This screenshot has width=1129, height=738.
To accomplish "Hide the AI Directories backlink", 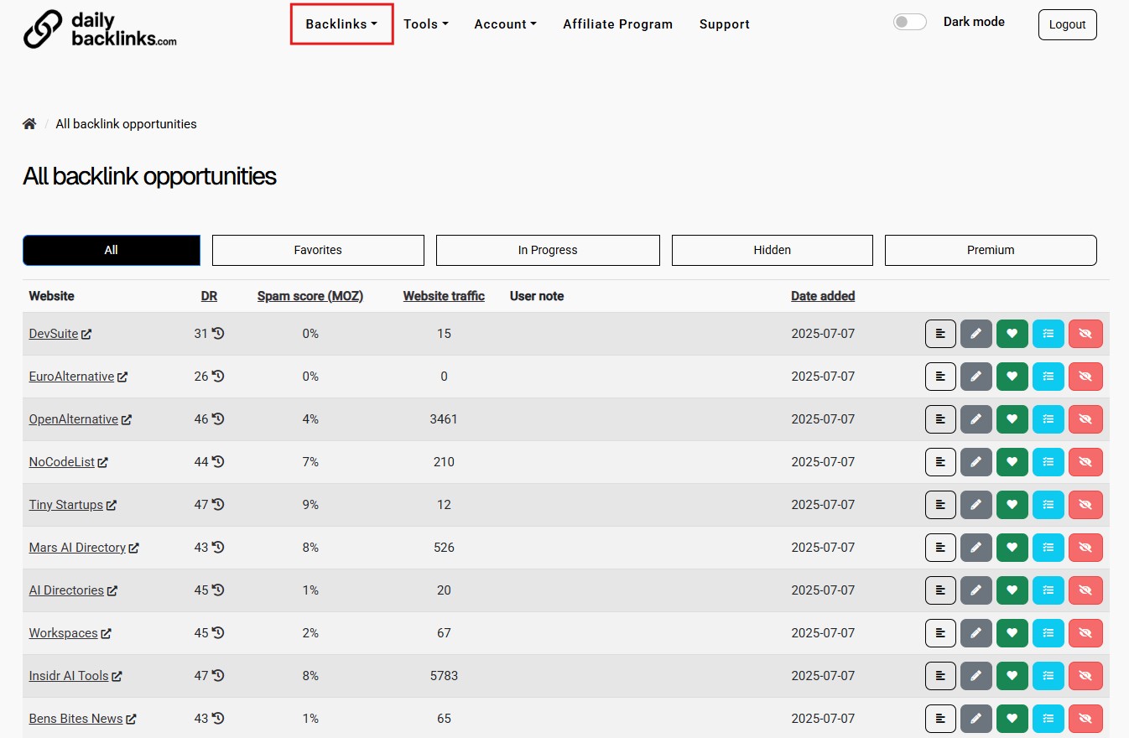I will coord(1085,590).
